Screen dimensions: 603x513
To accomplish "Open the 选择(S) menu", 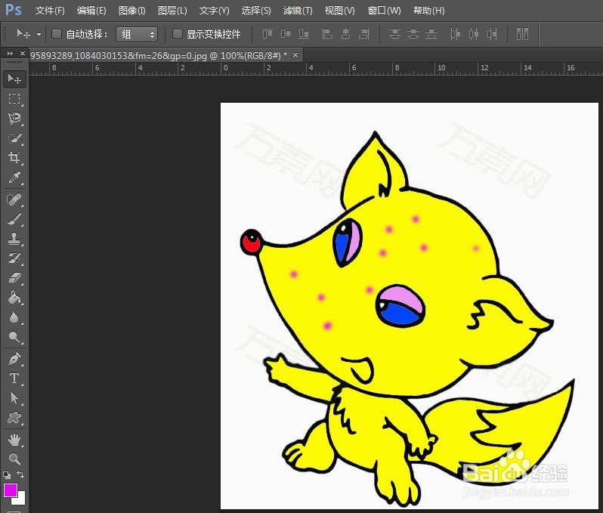I will tap(256, 11).
